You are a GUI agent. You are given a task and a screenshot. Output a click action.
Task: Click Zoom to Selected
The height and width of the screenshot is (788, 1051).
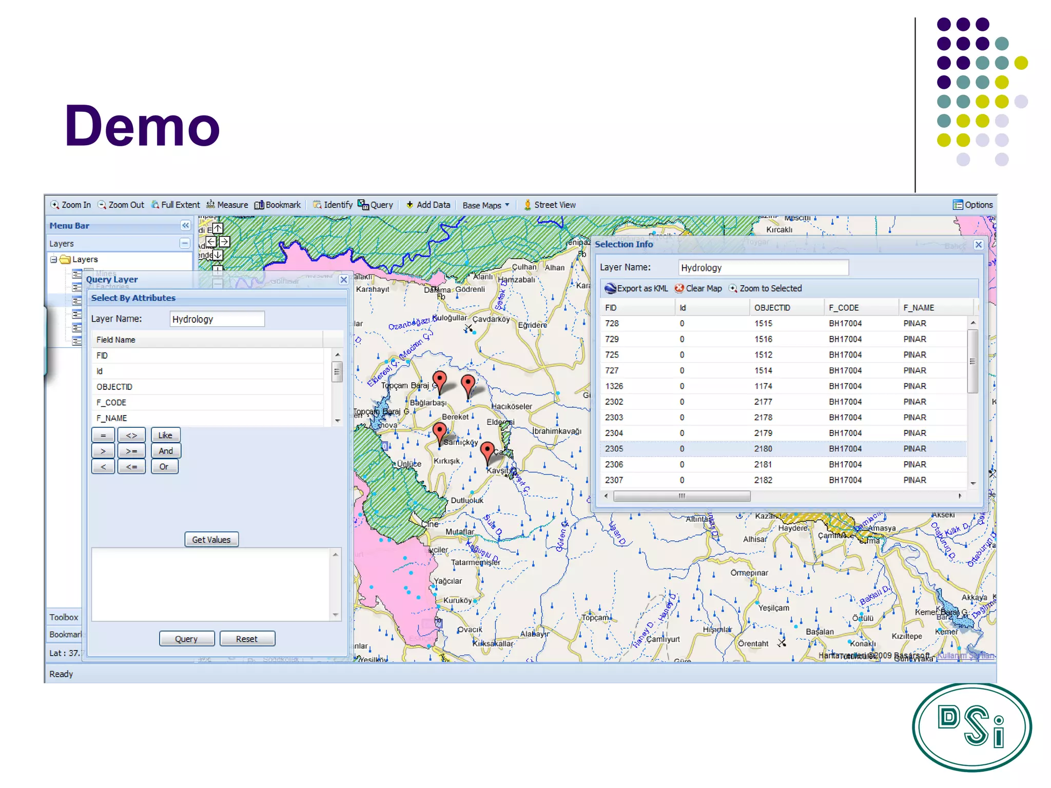pyautogui.click(x=765, y=288)
